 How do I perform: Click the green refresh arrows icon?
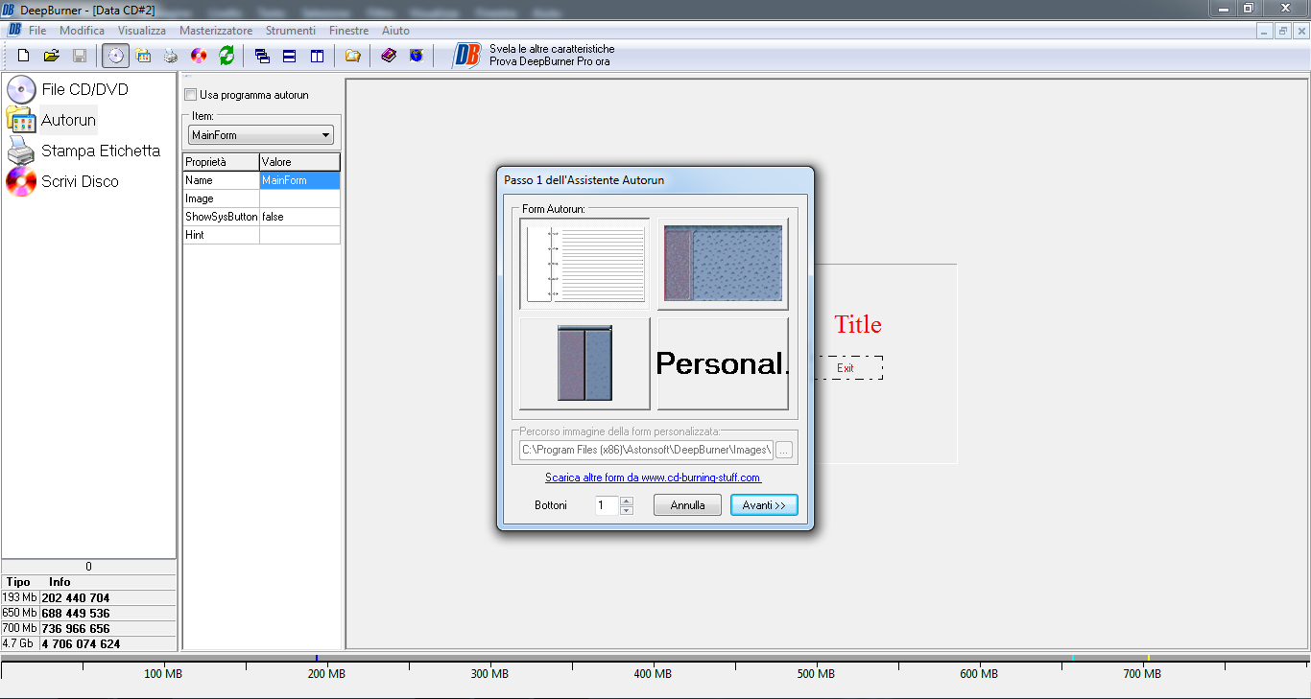click(x=226, y=56)
